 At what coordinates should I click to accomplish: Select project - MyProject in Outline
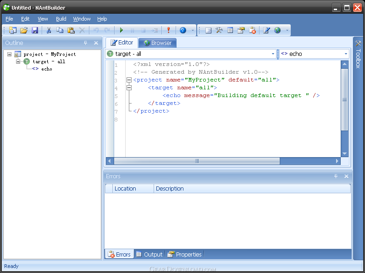coord(50,54)
